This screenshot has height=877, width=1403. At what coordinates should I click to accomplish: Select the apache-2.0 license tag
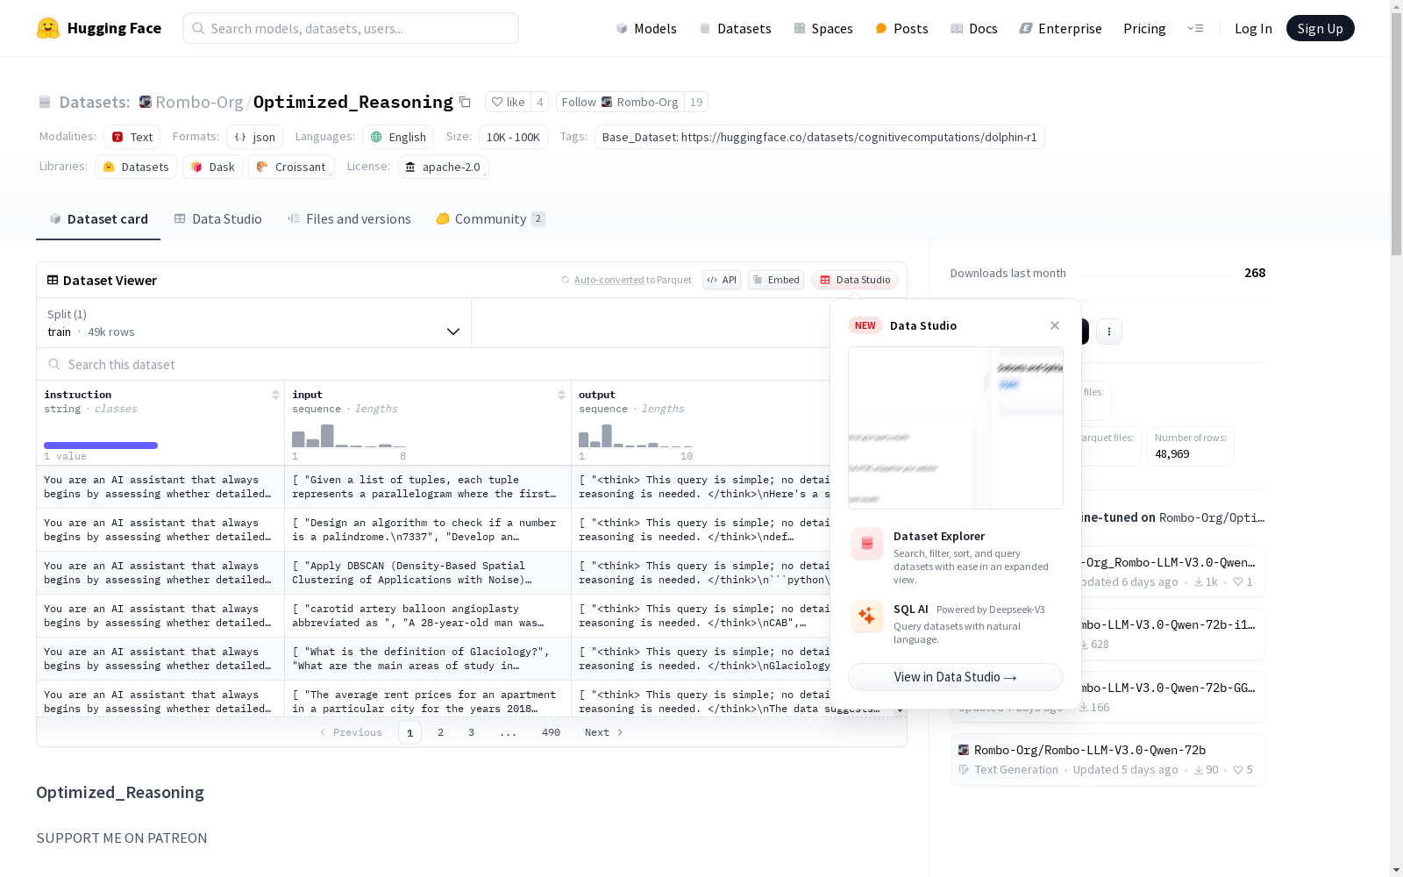443,167
